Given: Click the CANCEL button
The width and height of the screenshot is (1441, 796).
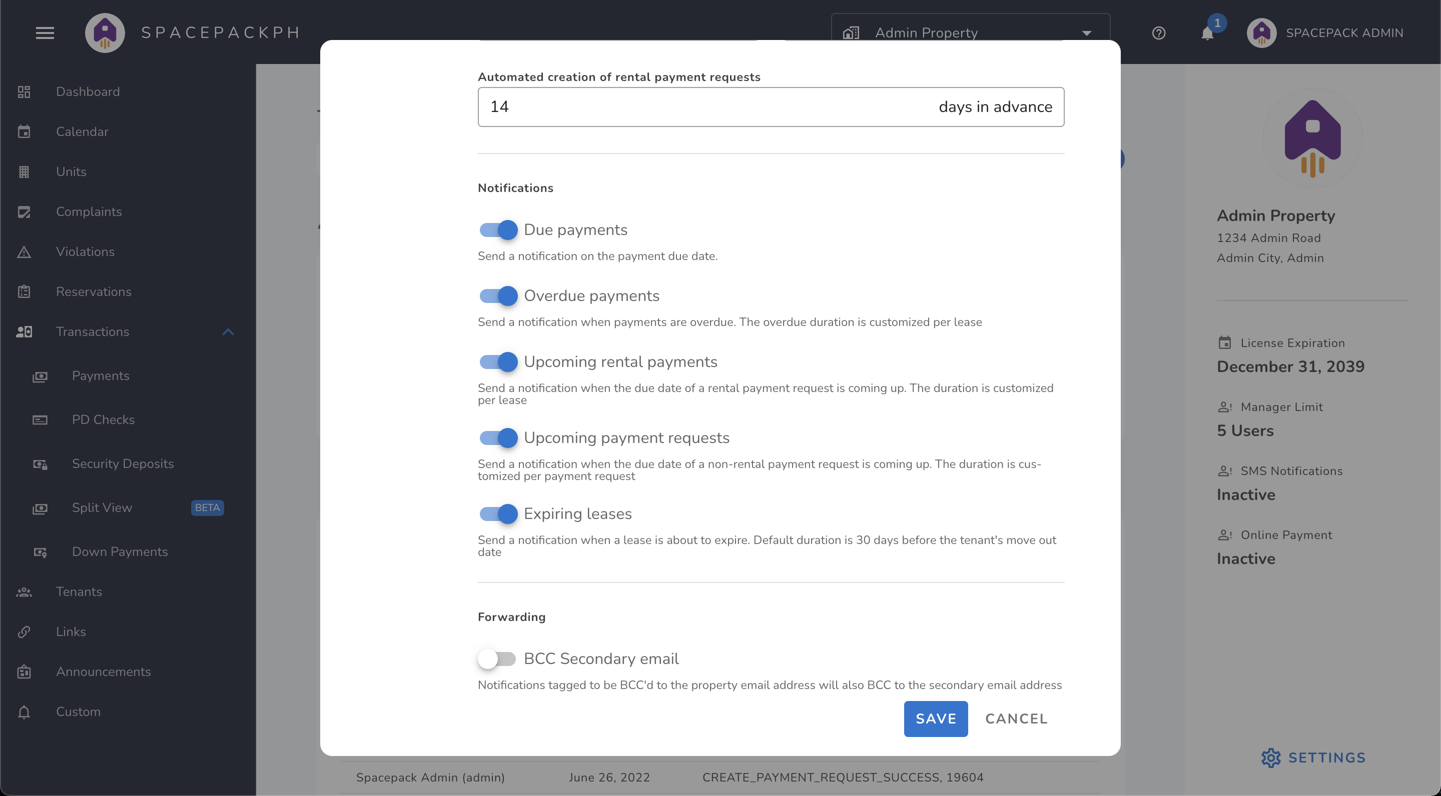Looking at the screenshot, I should coord(1016,718).
